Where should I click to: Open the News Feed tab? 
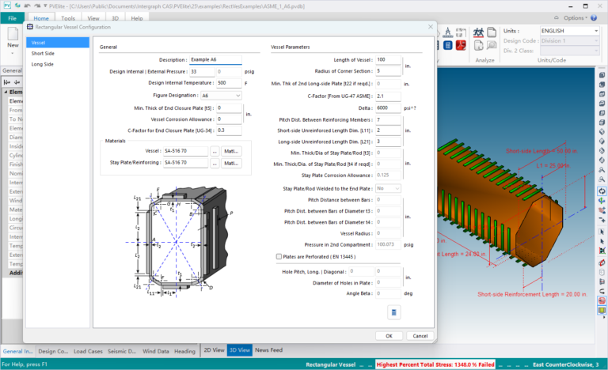[x=268, y=350]
